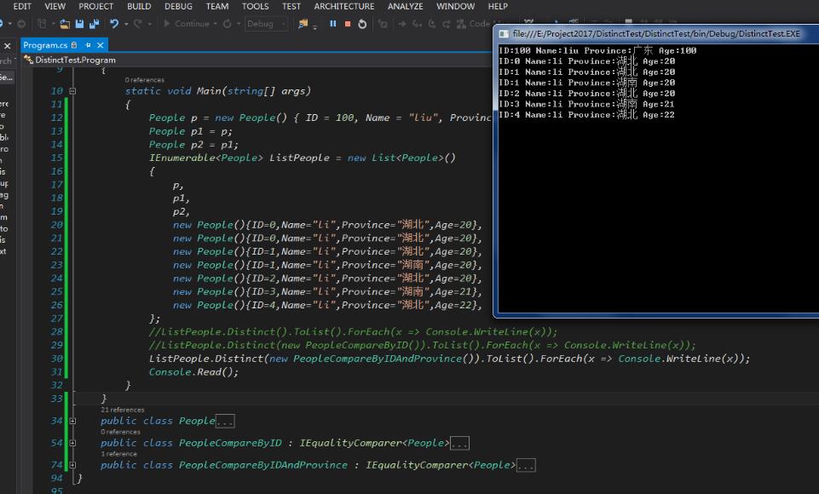Collapse the Main method outline
Screen dimensions: 819x494
(x=72, y=91)
